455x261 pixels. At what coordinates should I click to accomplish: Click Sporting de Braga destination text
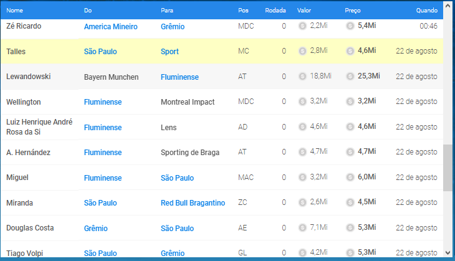[x=190, y=153]
